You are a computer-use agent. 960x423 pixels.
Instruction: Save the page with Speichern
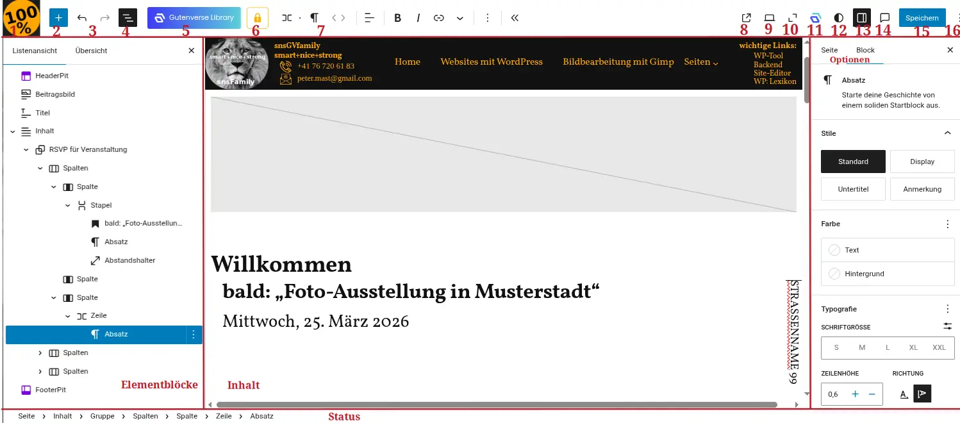(922, 18)
